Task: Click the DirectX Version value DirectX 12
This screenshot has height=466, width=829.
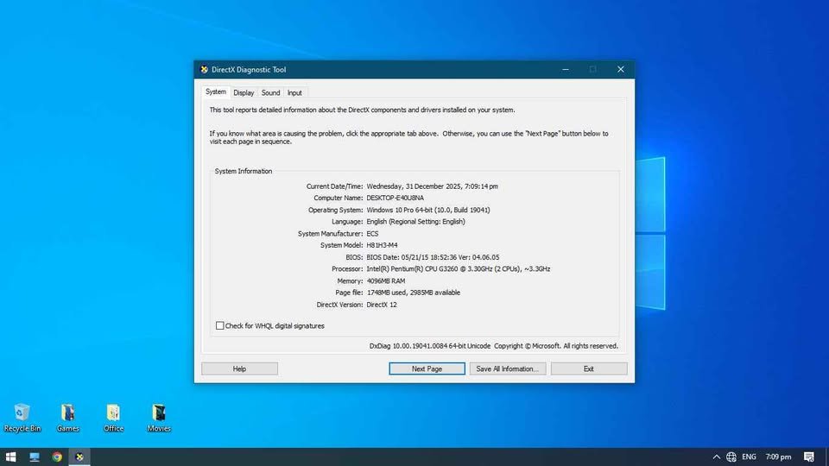Action: pyautogui.click(x=382, y=305)
